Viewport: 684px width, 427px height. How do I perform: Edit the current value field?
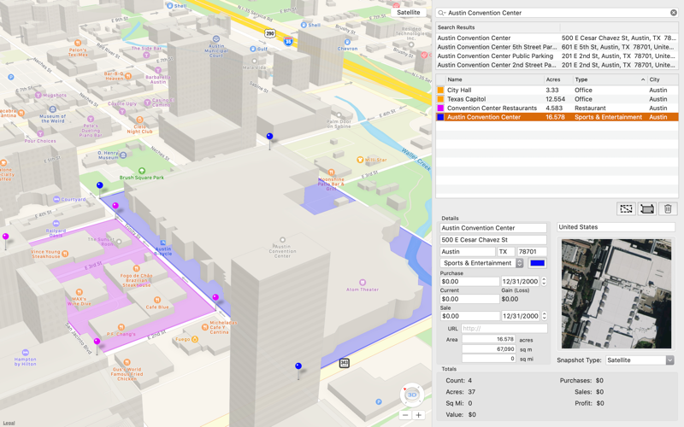click(469, 299)
